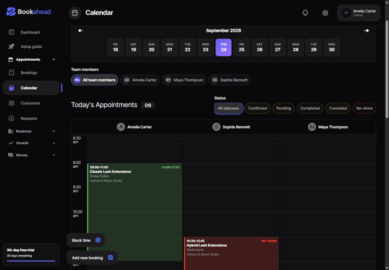The image size is (389, 270).
Task: Filter by Sophie Bennett team member chip
Action: coord(230,80)
